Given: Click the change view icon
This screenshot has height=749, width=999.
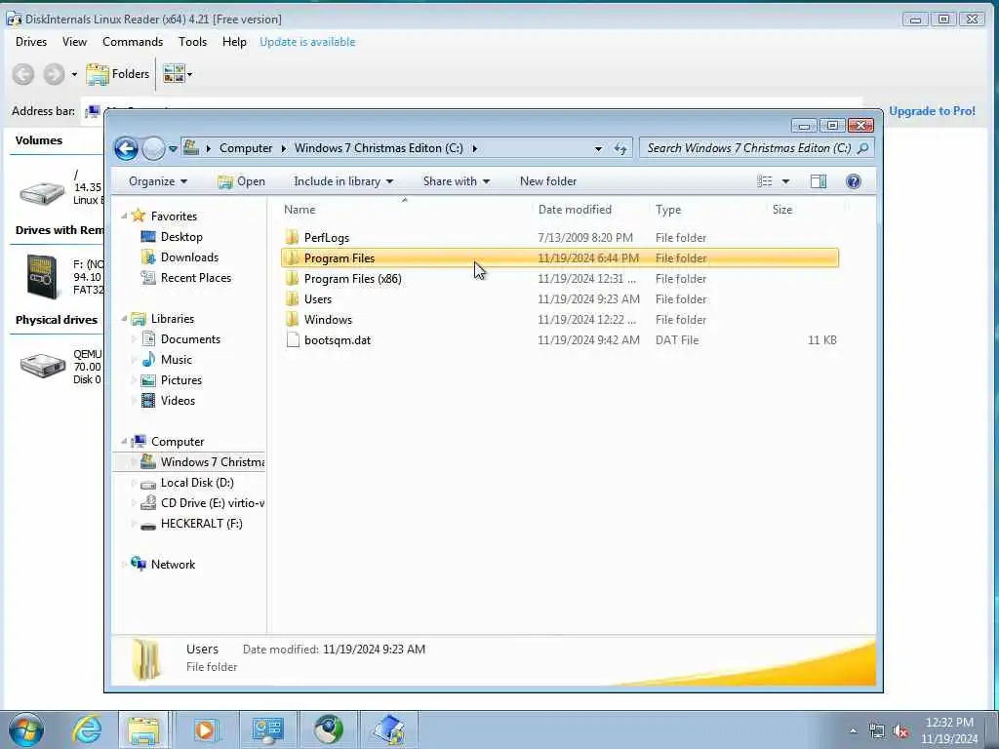Looking at the screenshot, I should click(x=765, y=181).
